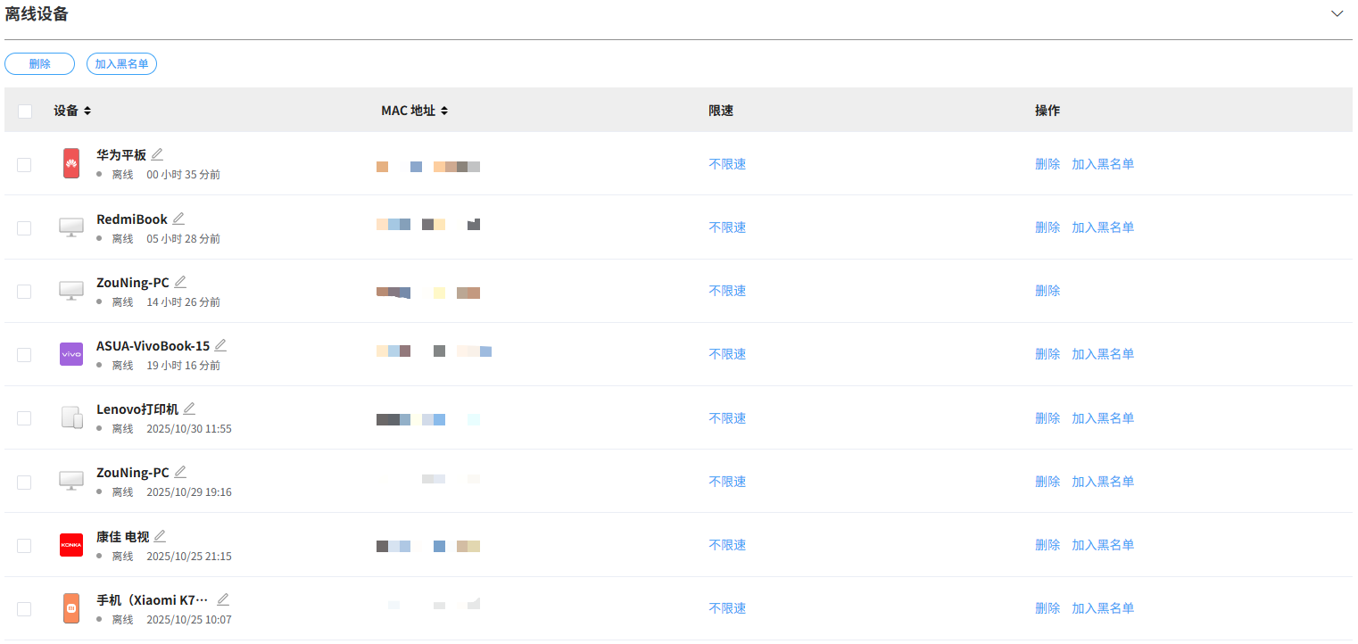Rename RedmiBook using its pencil icon
Image resolution: width=1358 pixels, height=644 pixels.
[178, 219]
